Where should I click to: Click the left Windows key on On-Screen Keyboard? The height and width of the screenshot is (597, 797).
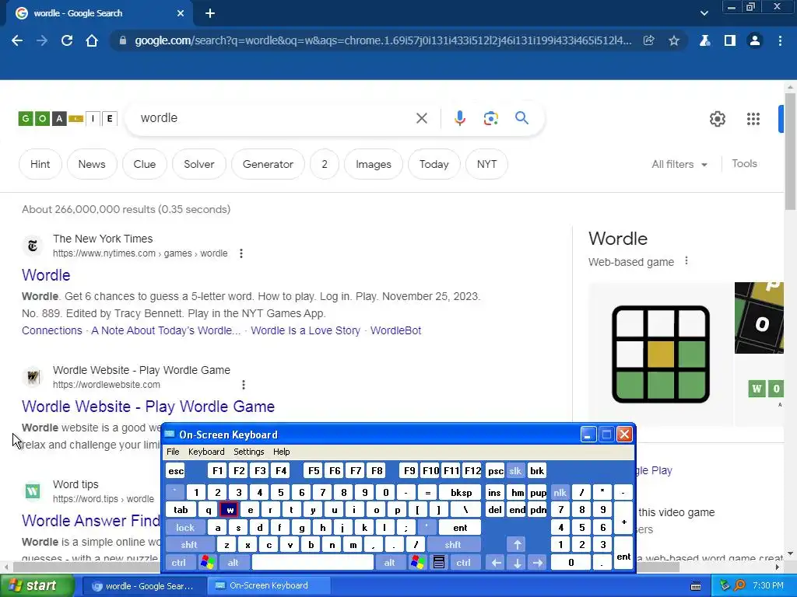coord(207,563)
